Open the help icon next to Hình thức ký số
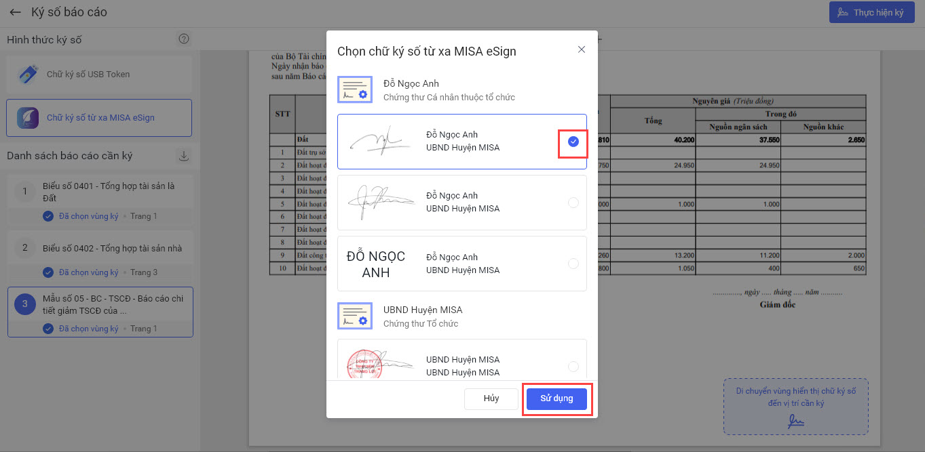925x452 pixels. pyautogui.click(x=184, y=39)
